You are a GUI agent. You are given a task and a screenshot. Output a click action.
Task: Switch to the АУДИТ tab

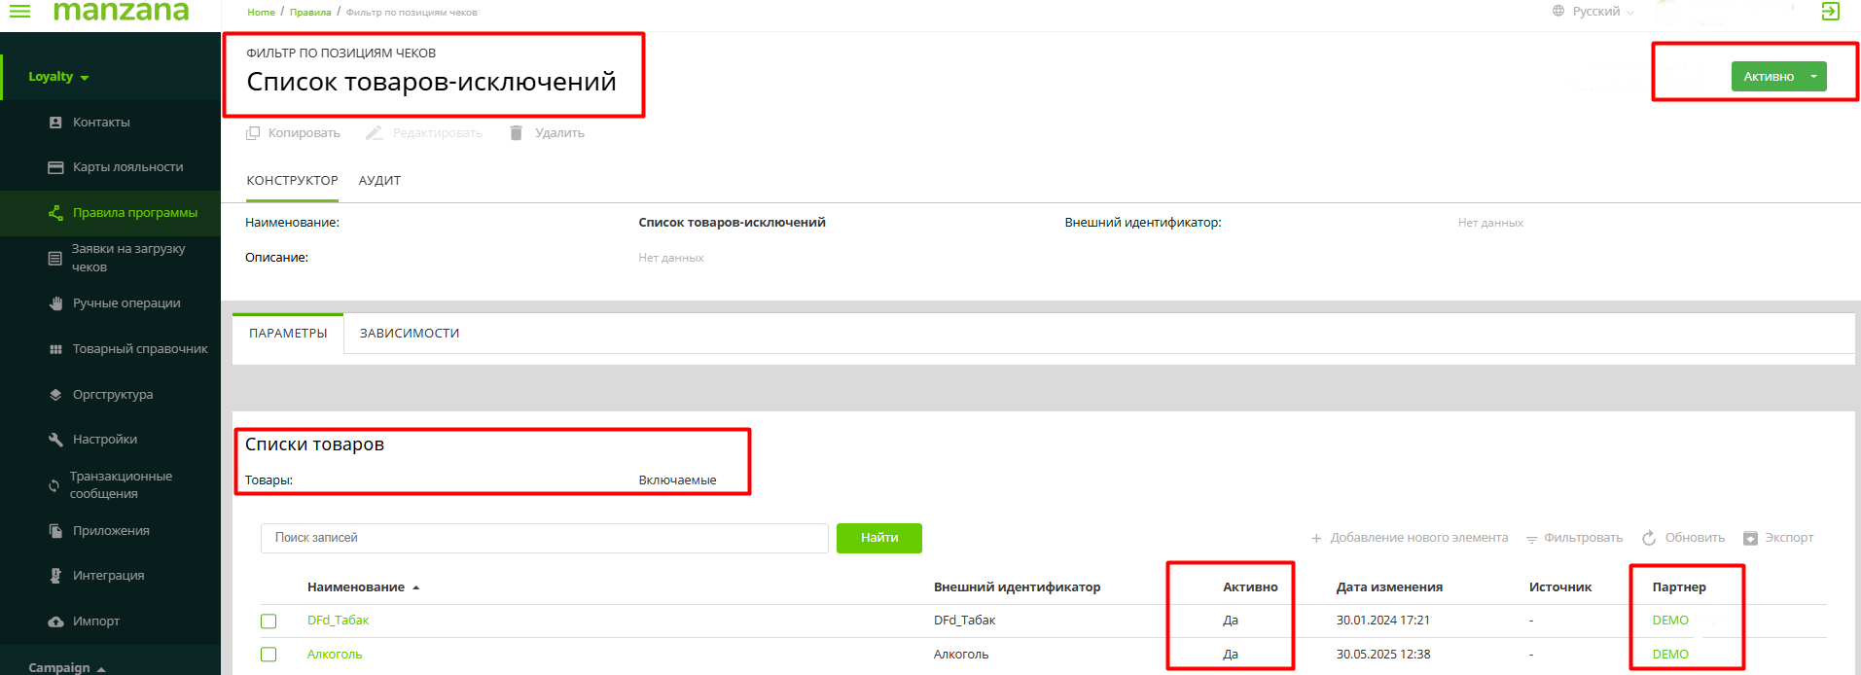tap(379, 181)
